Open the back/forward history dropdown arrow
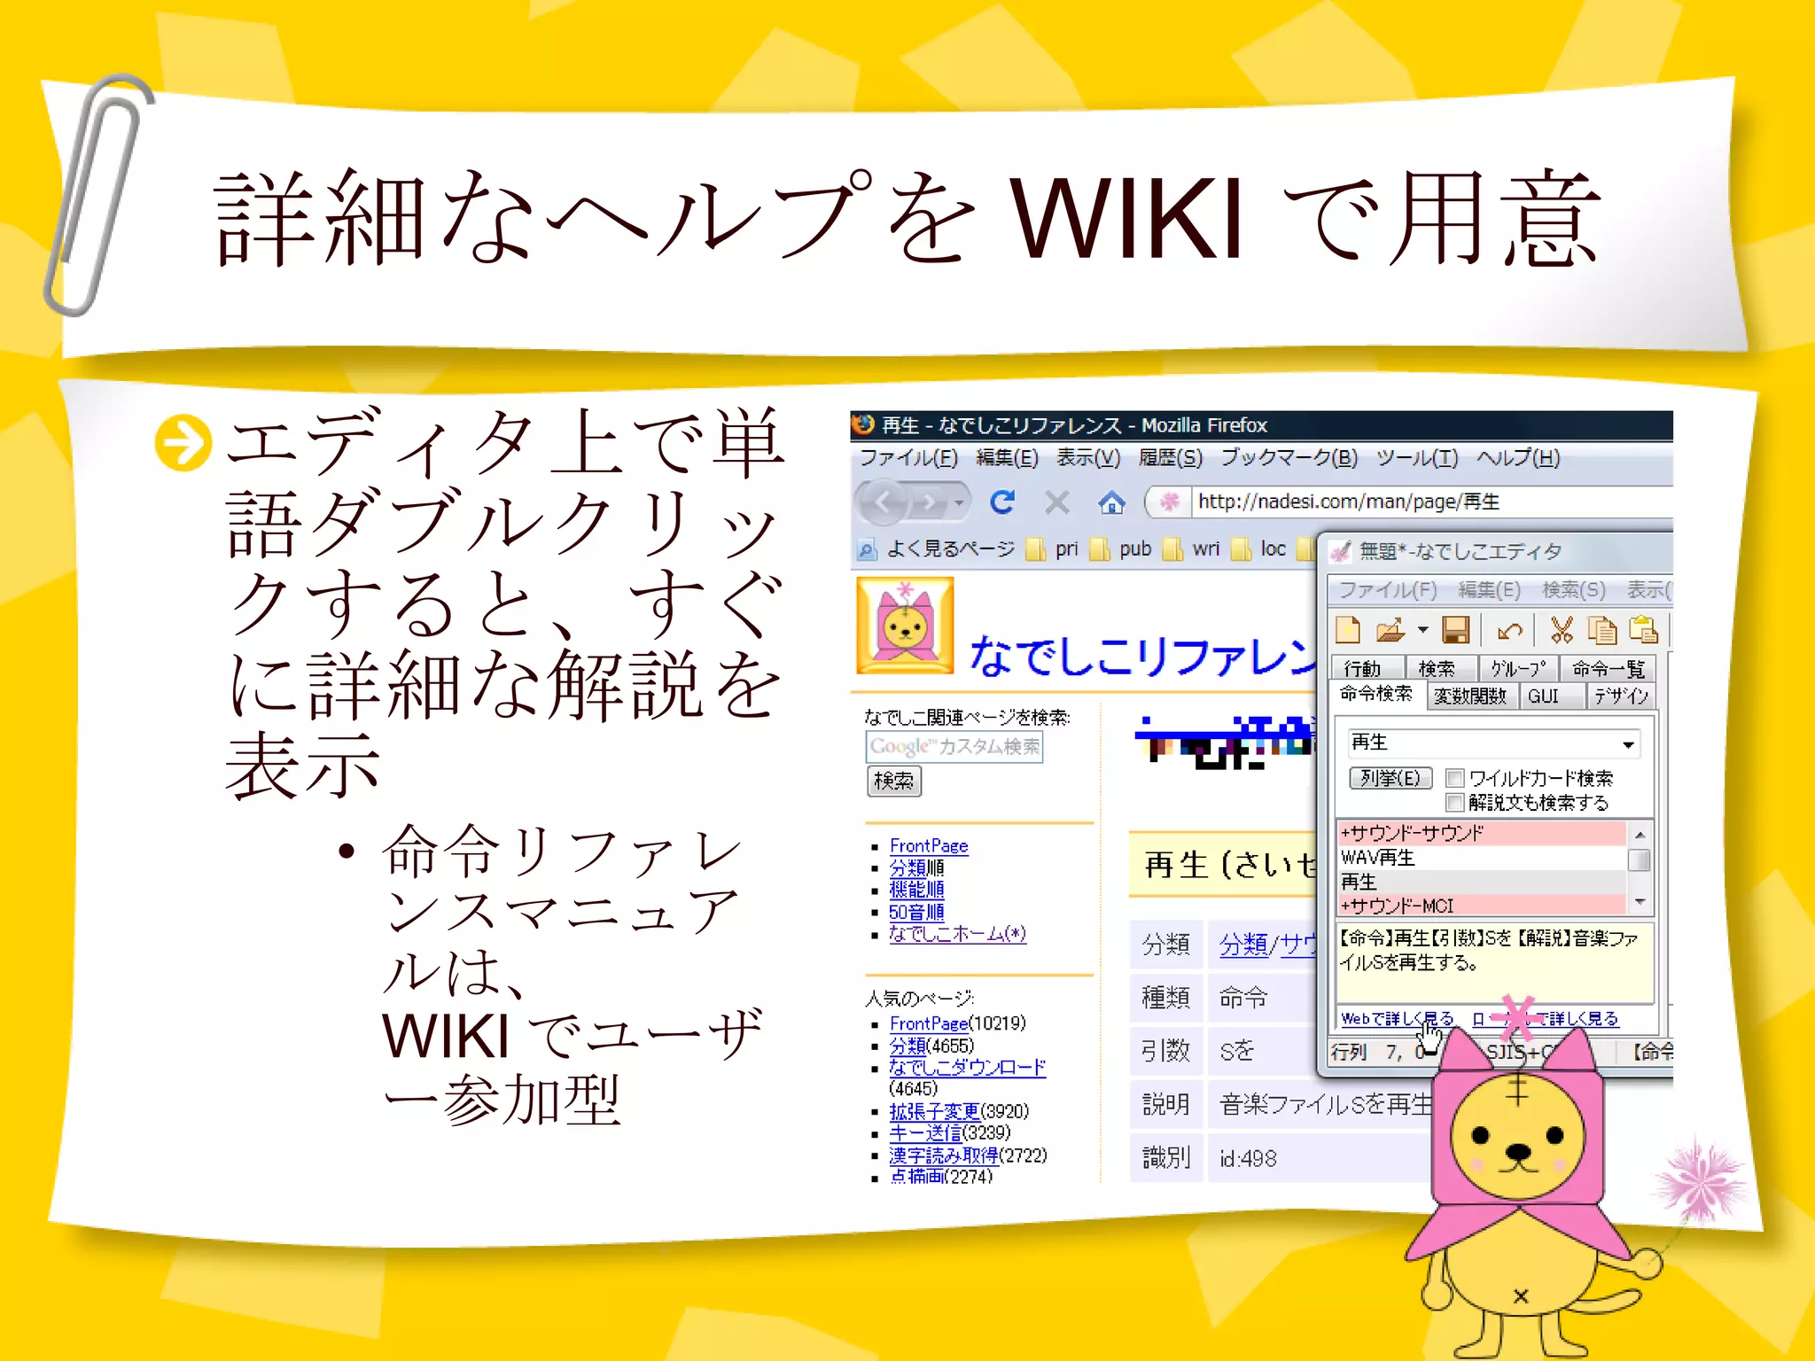 point(959,503)
